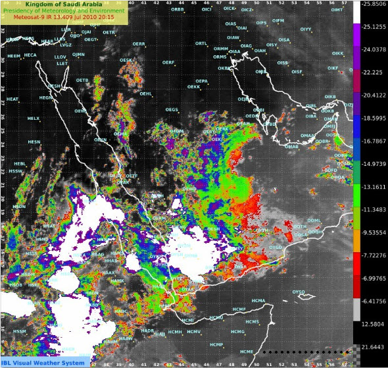Select the HELX station label
The width and height of the screenshot is (388, 368).
(34, 118)
